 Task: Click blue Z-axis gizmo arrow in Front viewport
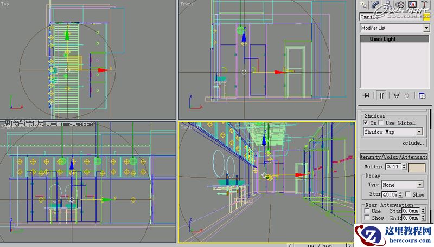click(244, 36)
